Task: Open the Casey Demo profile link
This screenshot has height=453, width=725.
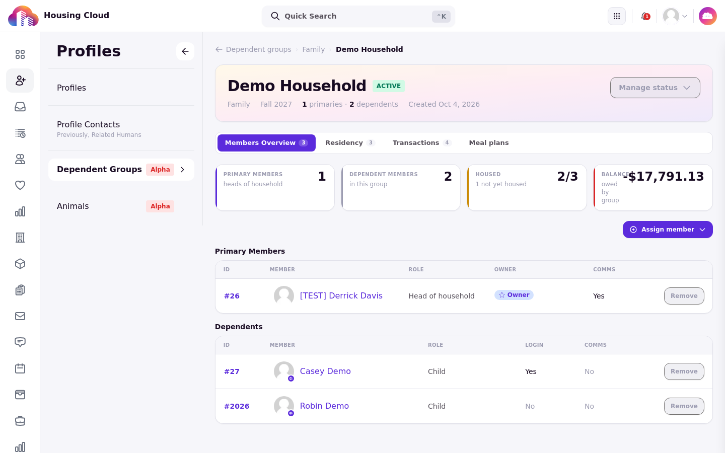Action: 325,371
